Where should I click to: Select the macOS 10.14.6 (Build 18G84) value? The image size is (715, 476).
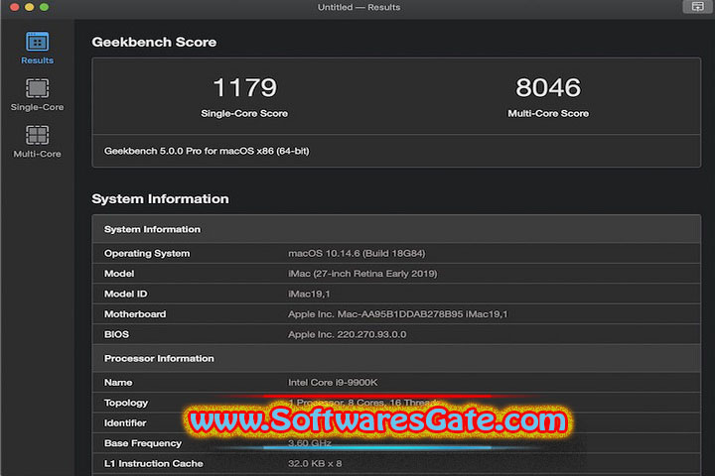357,253
